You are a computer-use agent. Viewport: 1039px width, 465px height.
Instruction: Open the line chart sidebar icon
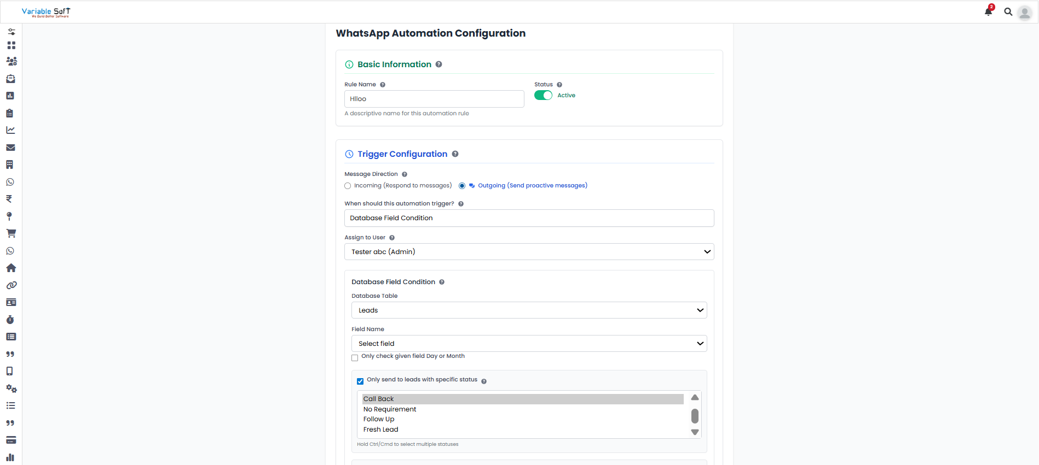pos(10,130)
